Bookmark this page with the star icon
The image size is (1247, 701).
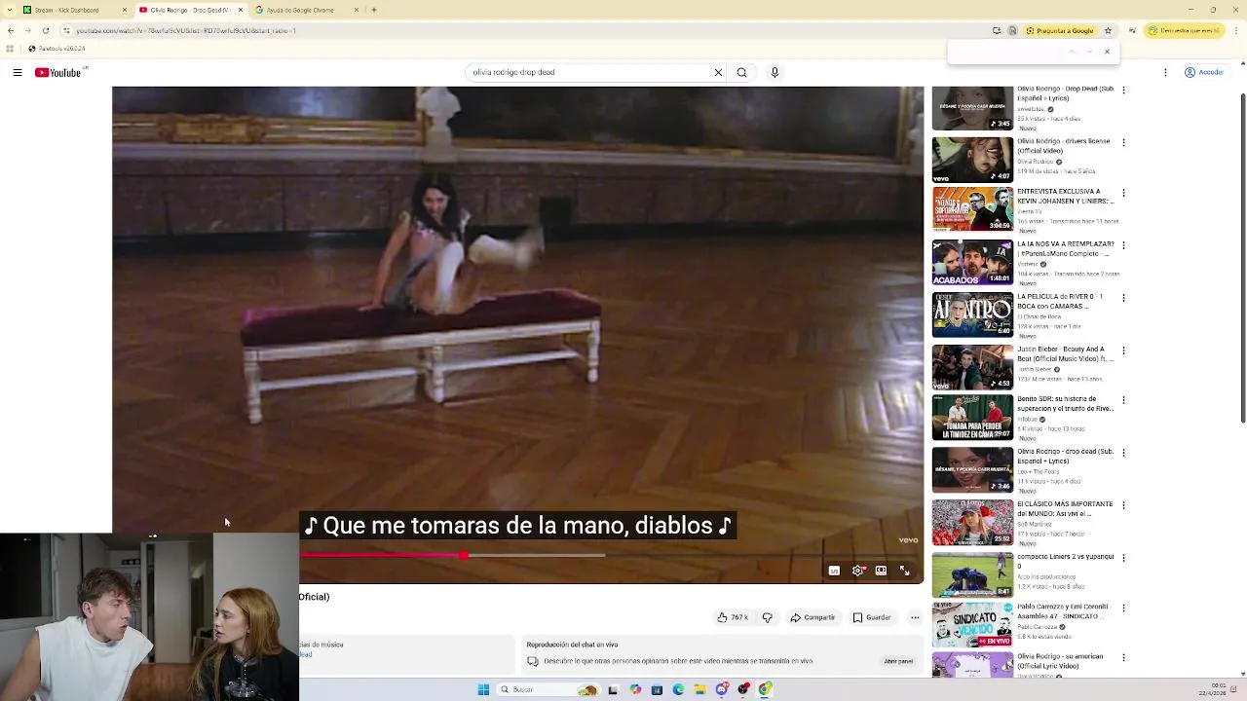tap(1108, 30)
